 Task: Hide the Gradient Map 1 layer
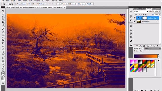tap(135, 18)
